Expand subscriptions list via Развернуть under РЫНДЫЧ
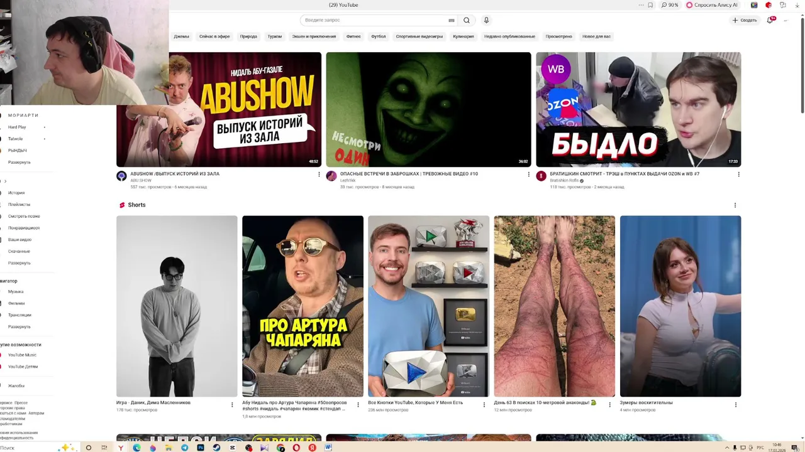805x452 pixels. pos(19,162)
